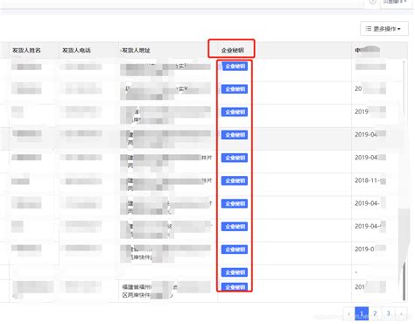Image resolution: width=415 pixels, height=324 pixels.
Task: Click the 发货人地址 column header
Action: (136, 50)
